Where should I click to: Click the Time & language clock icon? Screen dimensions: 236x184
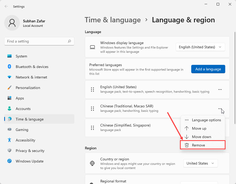click(9, 119)
